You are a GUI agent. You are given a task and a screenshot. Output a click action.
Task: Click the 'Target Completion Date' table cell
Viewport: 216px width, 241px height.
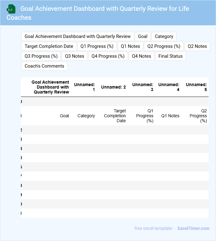[115, 116]
